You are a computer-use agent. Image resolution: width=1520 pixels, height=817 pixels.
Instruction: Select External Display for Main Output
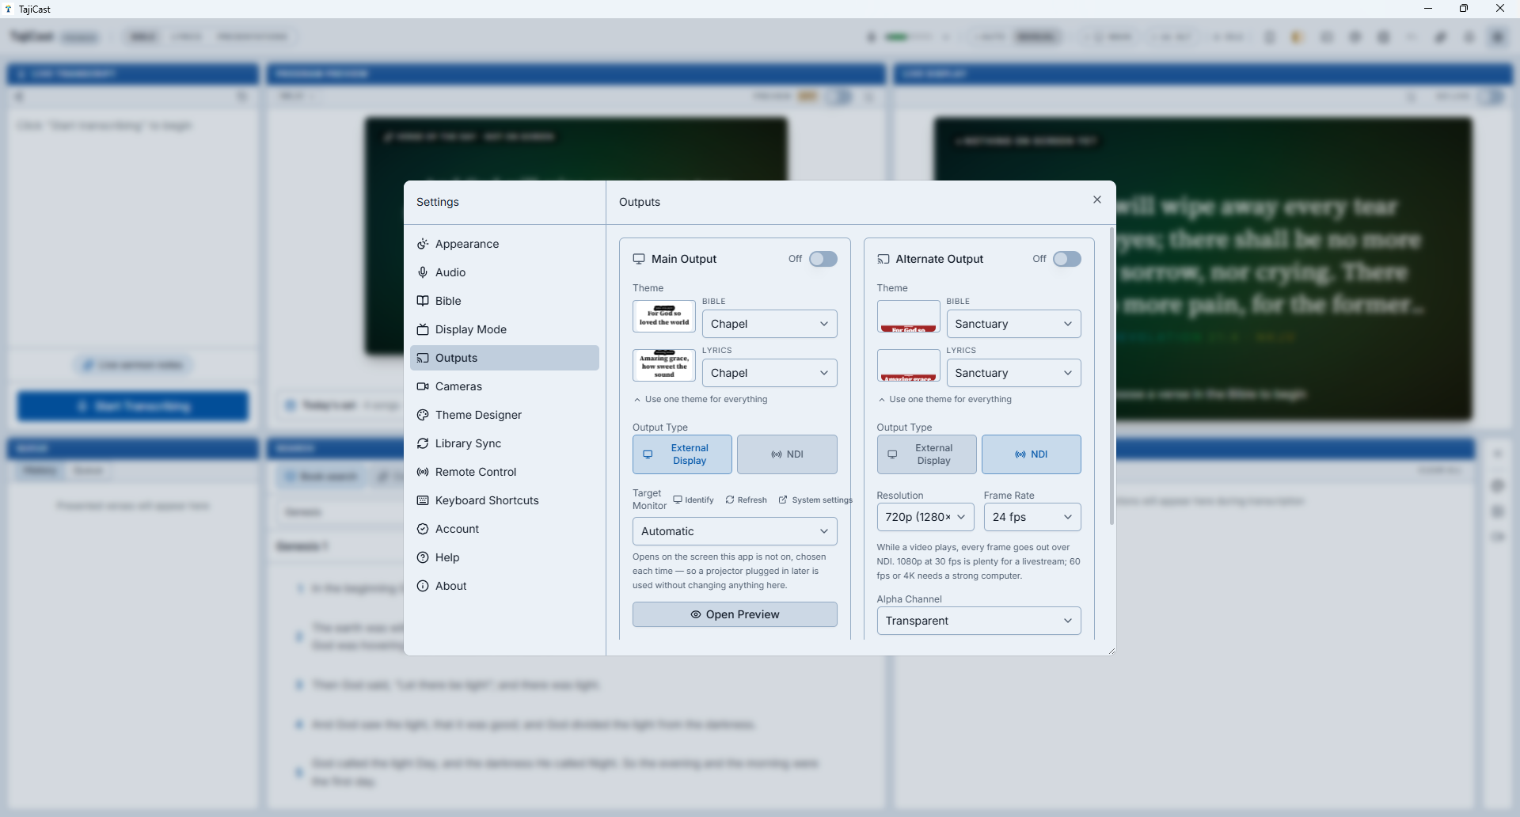click(682, 454)
